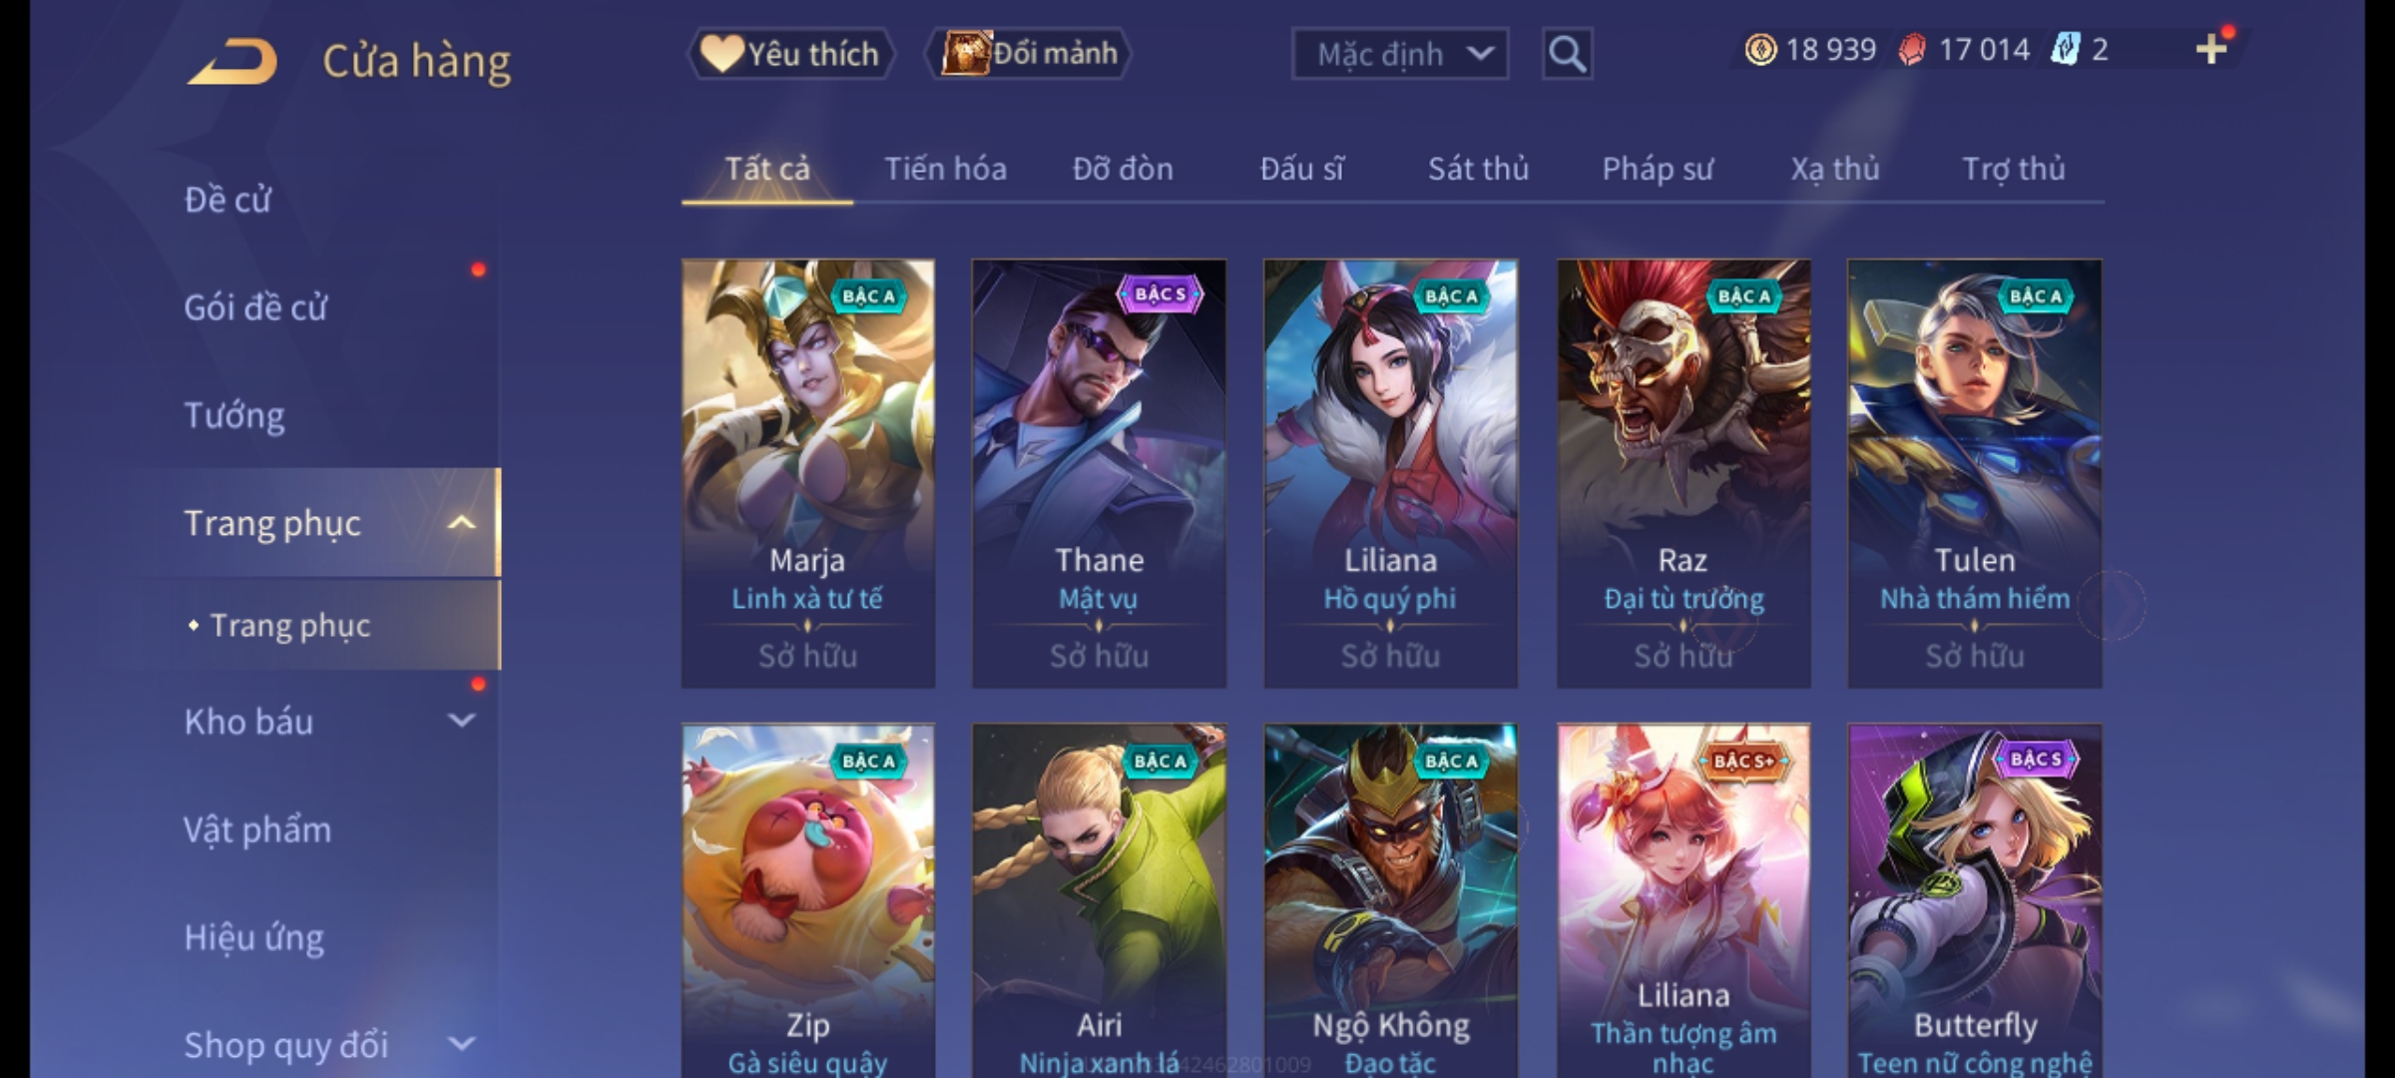Image resolution: width=2395 pixels, height=1078 pixels.
Task: Switch to the Pháp sư tab
Action: pyautogui.click(x=1658, y=170)
